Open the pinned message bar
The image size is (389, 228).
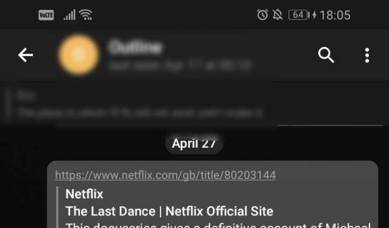tap(139, 104)
